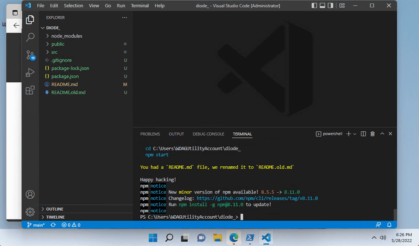Open the Selection menu
This screenshot has width=419, height=246.
(x=74, y=6)
